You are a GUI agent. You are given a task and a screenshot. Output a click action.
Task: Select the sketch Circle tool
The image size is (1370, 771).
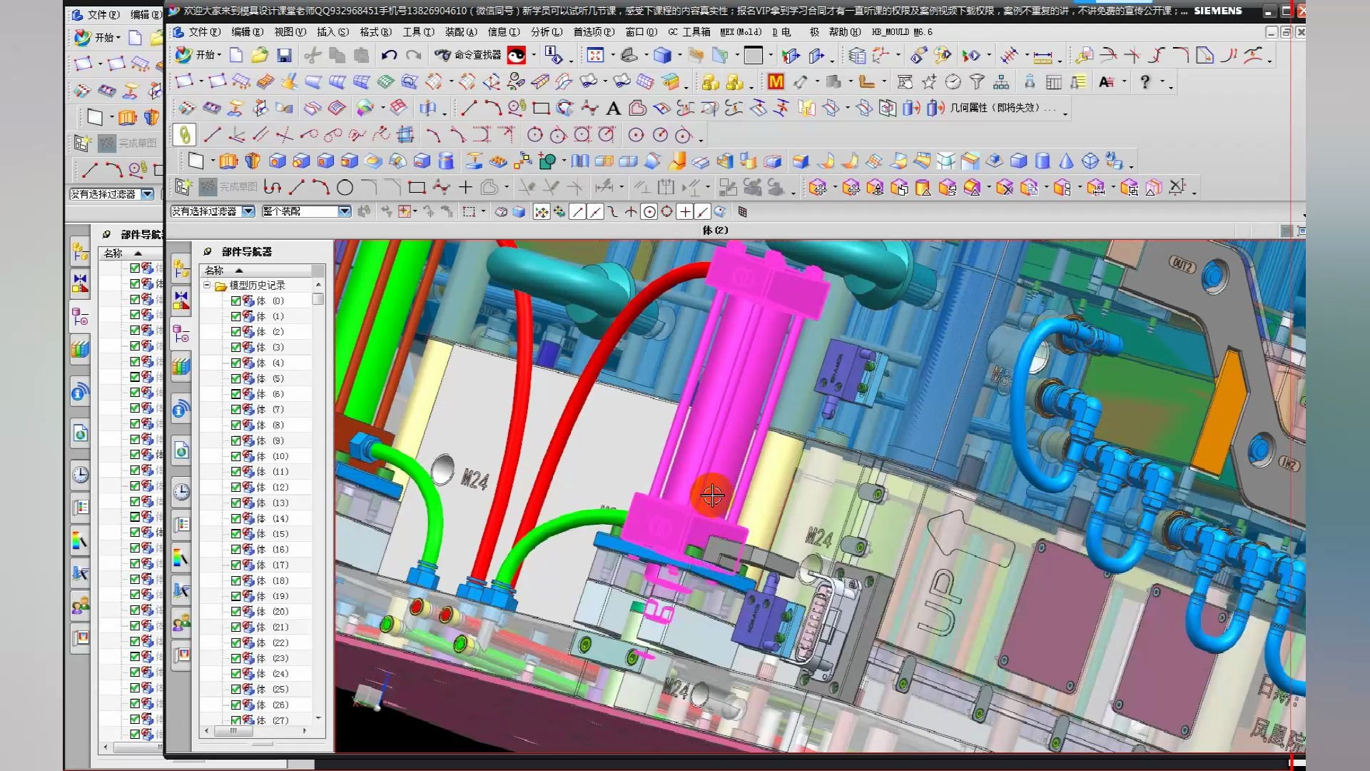(345, 188)
